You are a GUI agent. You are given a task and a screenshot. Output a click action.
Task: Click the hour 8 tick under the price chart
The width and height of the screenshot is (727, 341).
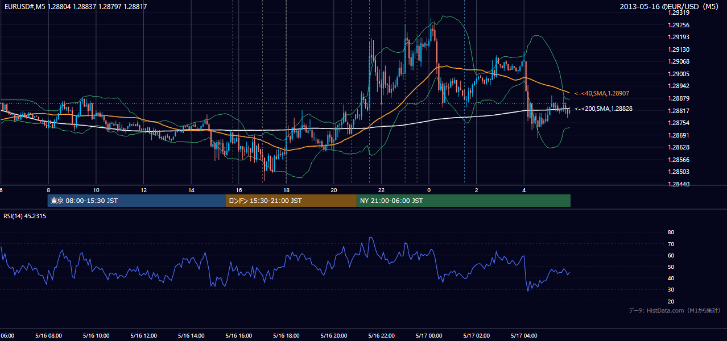tap(48, 190)
